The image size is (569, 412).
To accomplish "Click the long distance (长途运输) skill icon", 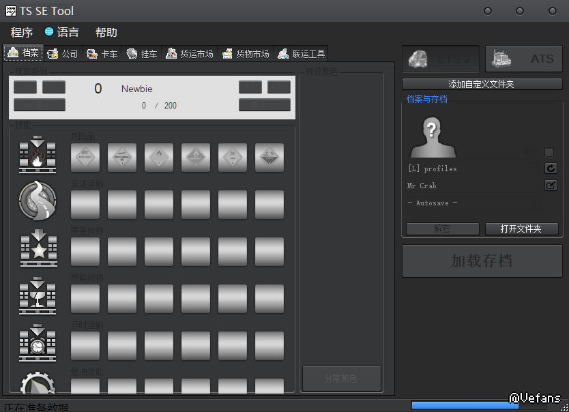I will [x=38, y=201].
